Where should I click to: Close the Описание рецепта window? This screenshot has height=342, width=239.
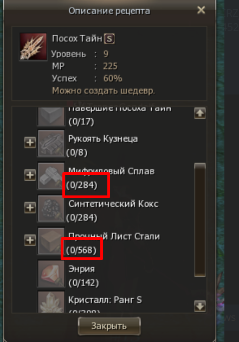click(201, 10)
